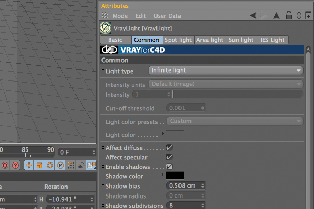The width and height of the screenshot is (314, 209).
Task: Click the Intensity value field
Action: 152,94
